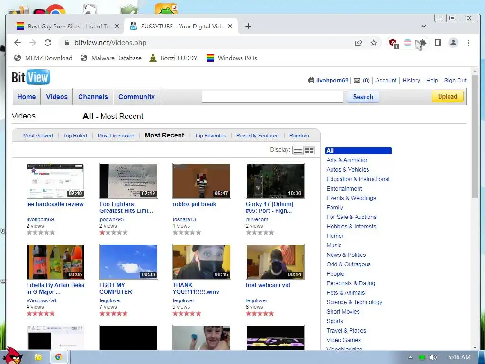
Task: Toggle the browser side panel icon
Action: [x=438, y=43]
